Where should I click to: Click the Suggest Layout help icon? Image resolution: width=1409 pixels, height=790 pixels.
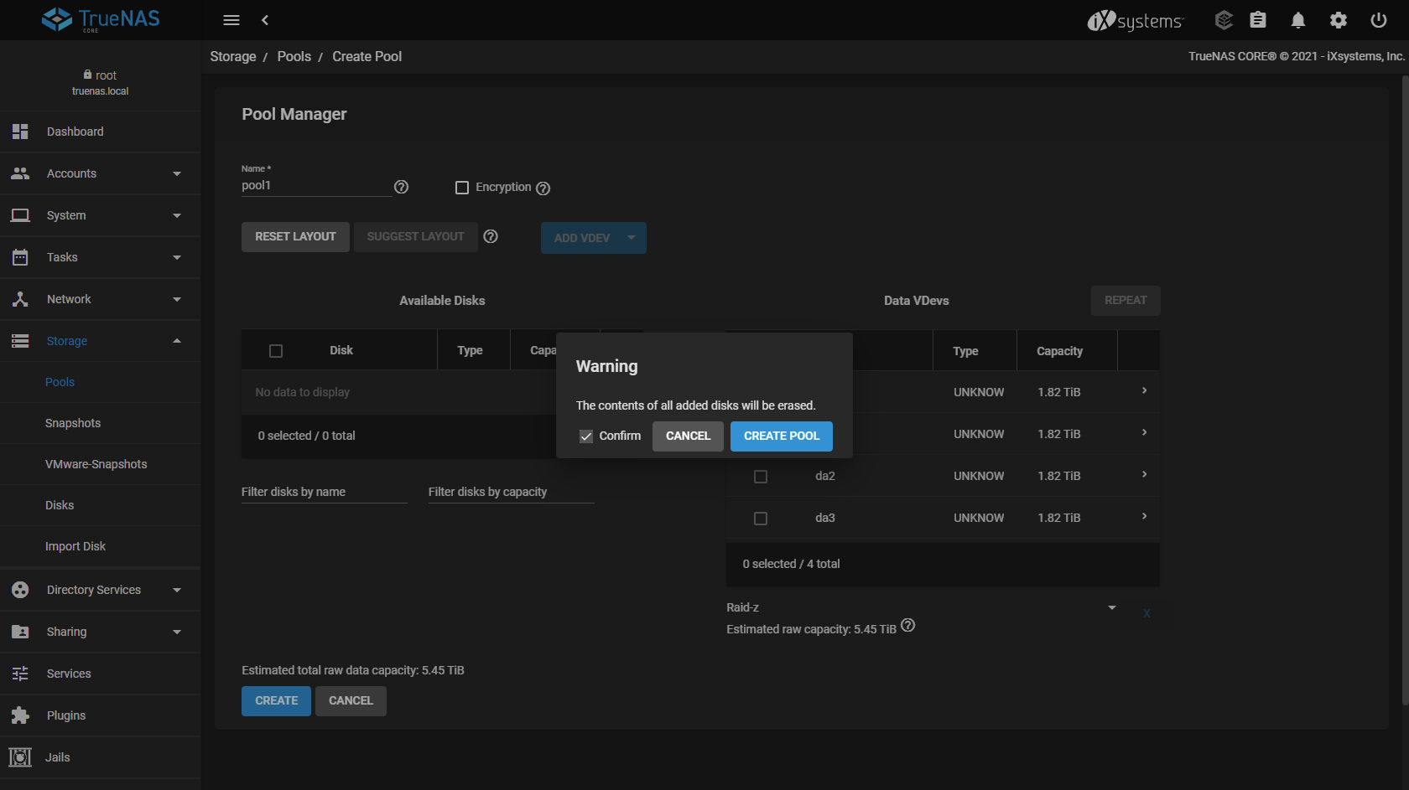click(491, 236)
